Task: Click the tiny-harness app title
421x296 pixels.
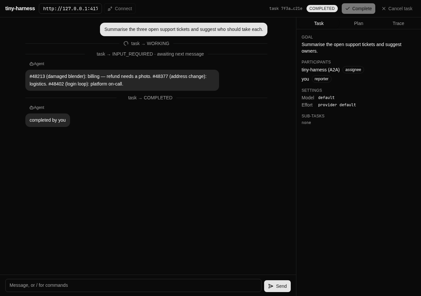Action: pyautogui.click(x=20, y=9)
